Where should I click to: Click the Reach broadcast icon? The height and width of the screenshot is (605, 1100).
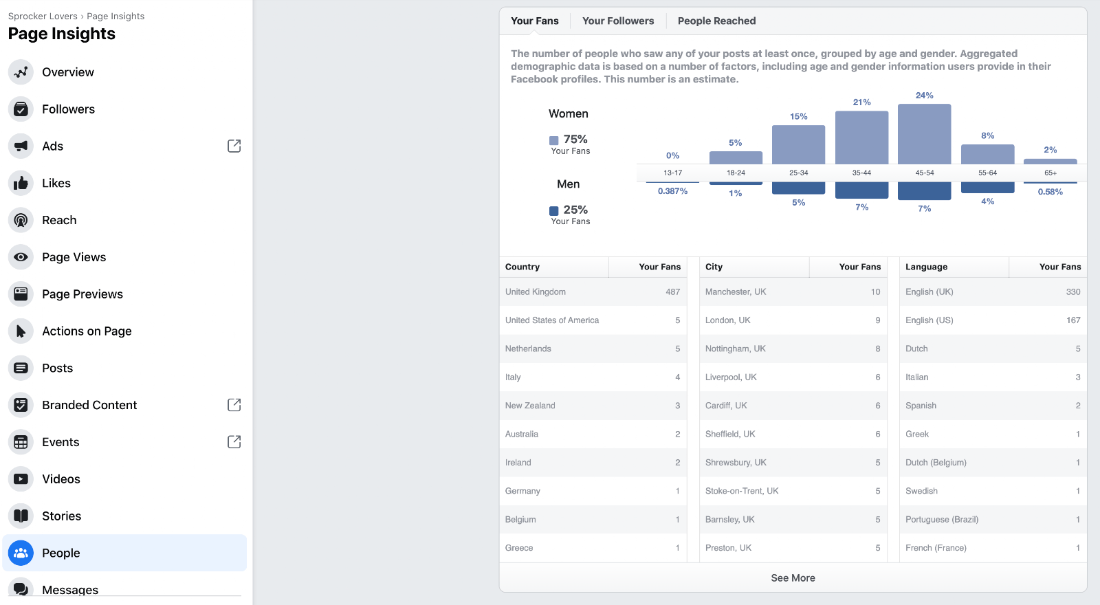tap(21, 220)
